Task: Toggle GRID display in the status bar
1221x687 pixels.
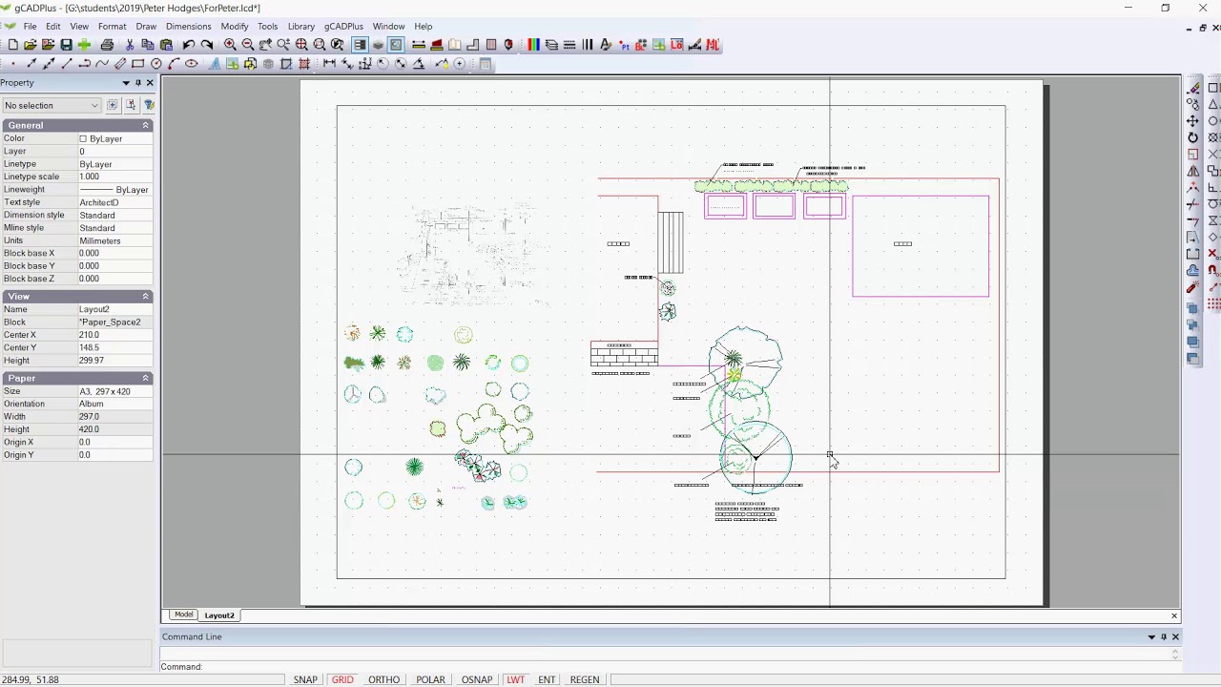Action: tap(342, 679)
